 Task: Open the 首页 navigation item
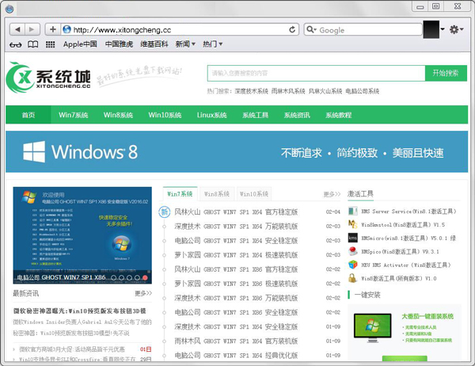tap(28, 115)
